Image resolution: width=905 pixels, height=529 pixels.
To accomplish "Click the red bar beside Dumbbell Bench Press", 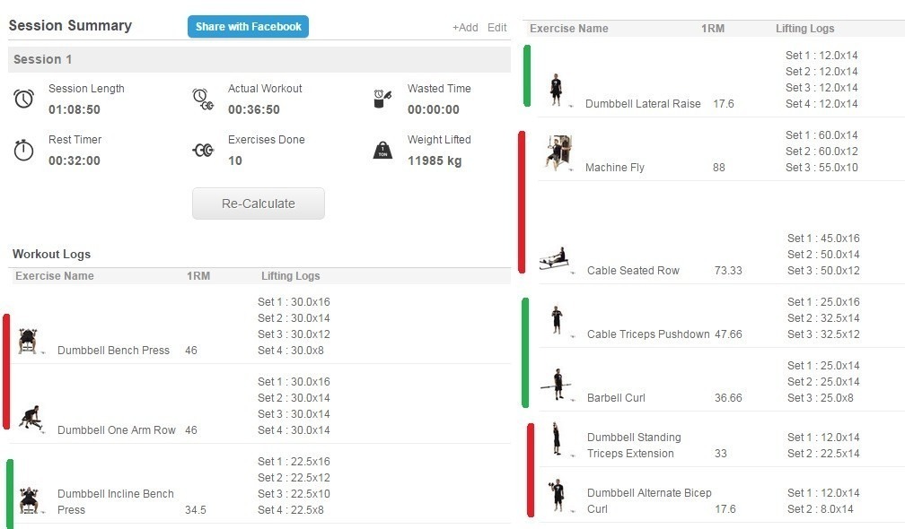I will pyautogui.click(x=6, y=371).
